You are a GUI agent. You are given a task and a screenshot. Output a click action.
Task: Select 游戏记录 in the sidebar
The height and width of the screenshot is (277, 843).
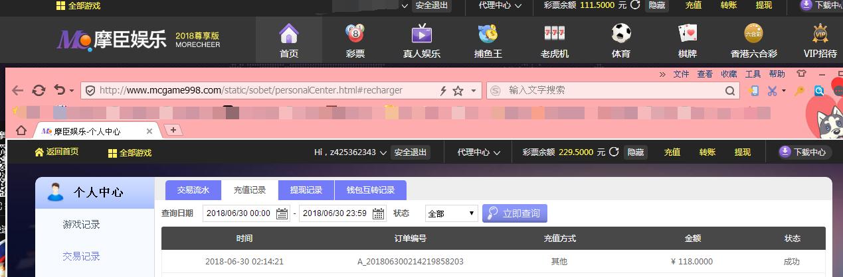tap(81, 225)
